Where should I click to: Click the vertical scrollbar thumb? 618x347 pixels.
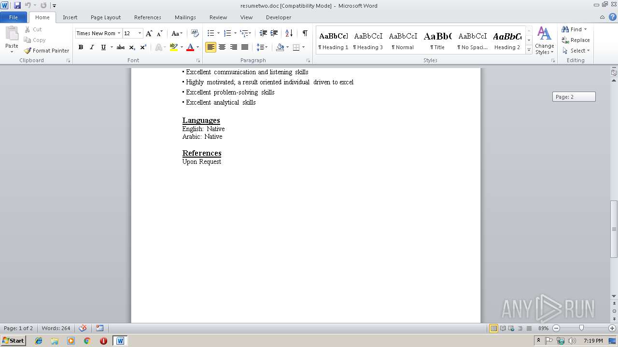click(x=614, y=229)
